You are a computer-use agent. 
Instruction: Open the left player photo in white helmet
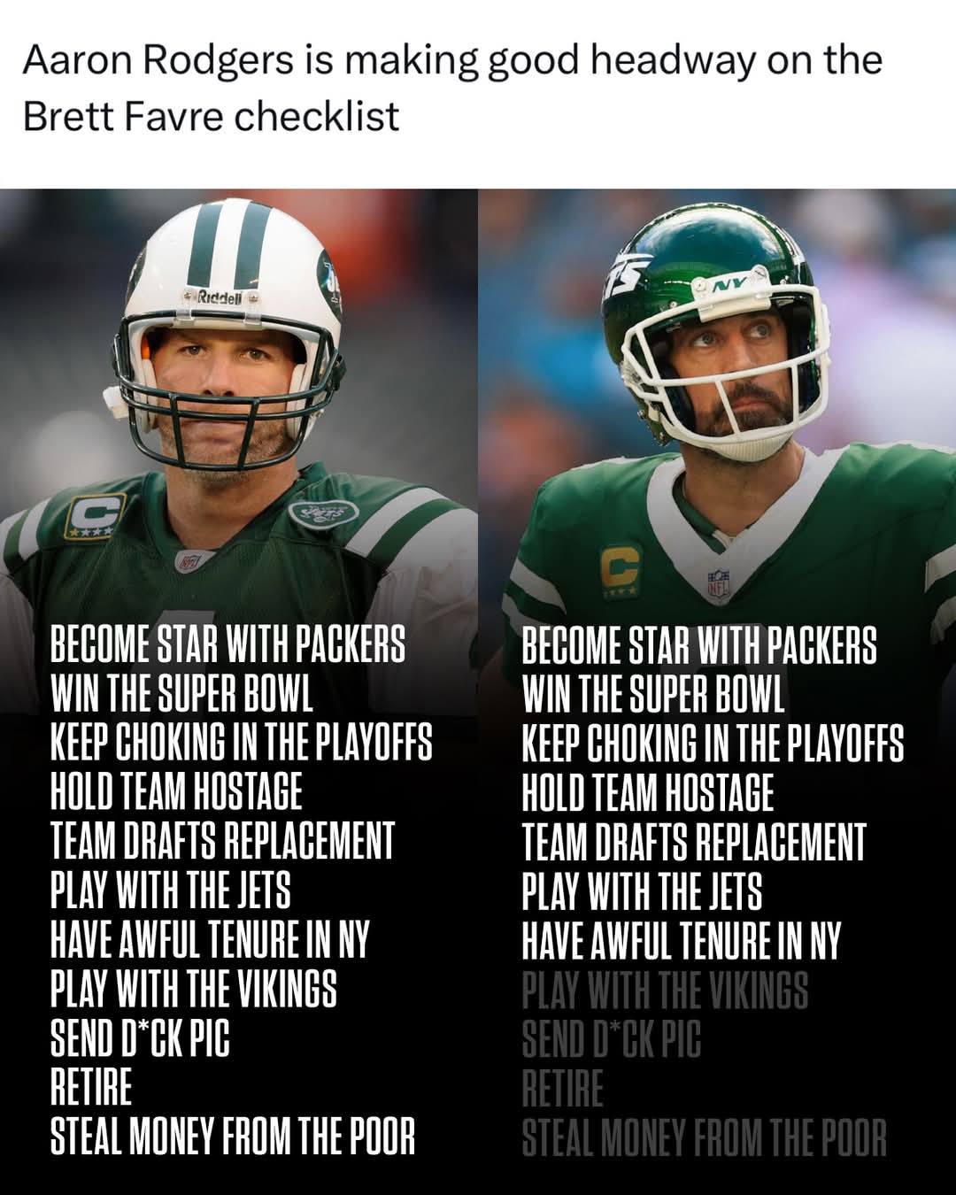coord(239,407)
